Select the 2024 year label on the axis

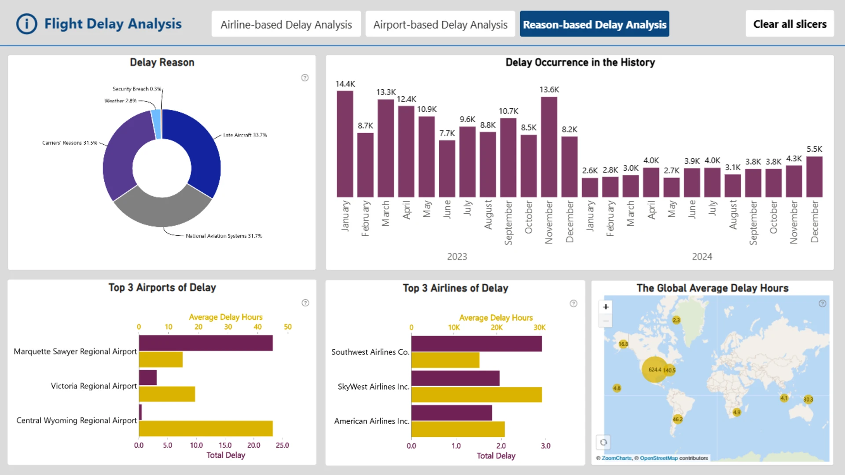point(702,257)
